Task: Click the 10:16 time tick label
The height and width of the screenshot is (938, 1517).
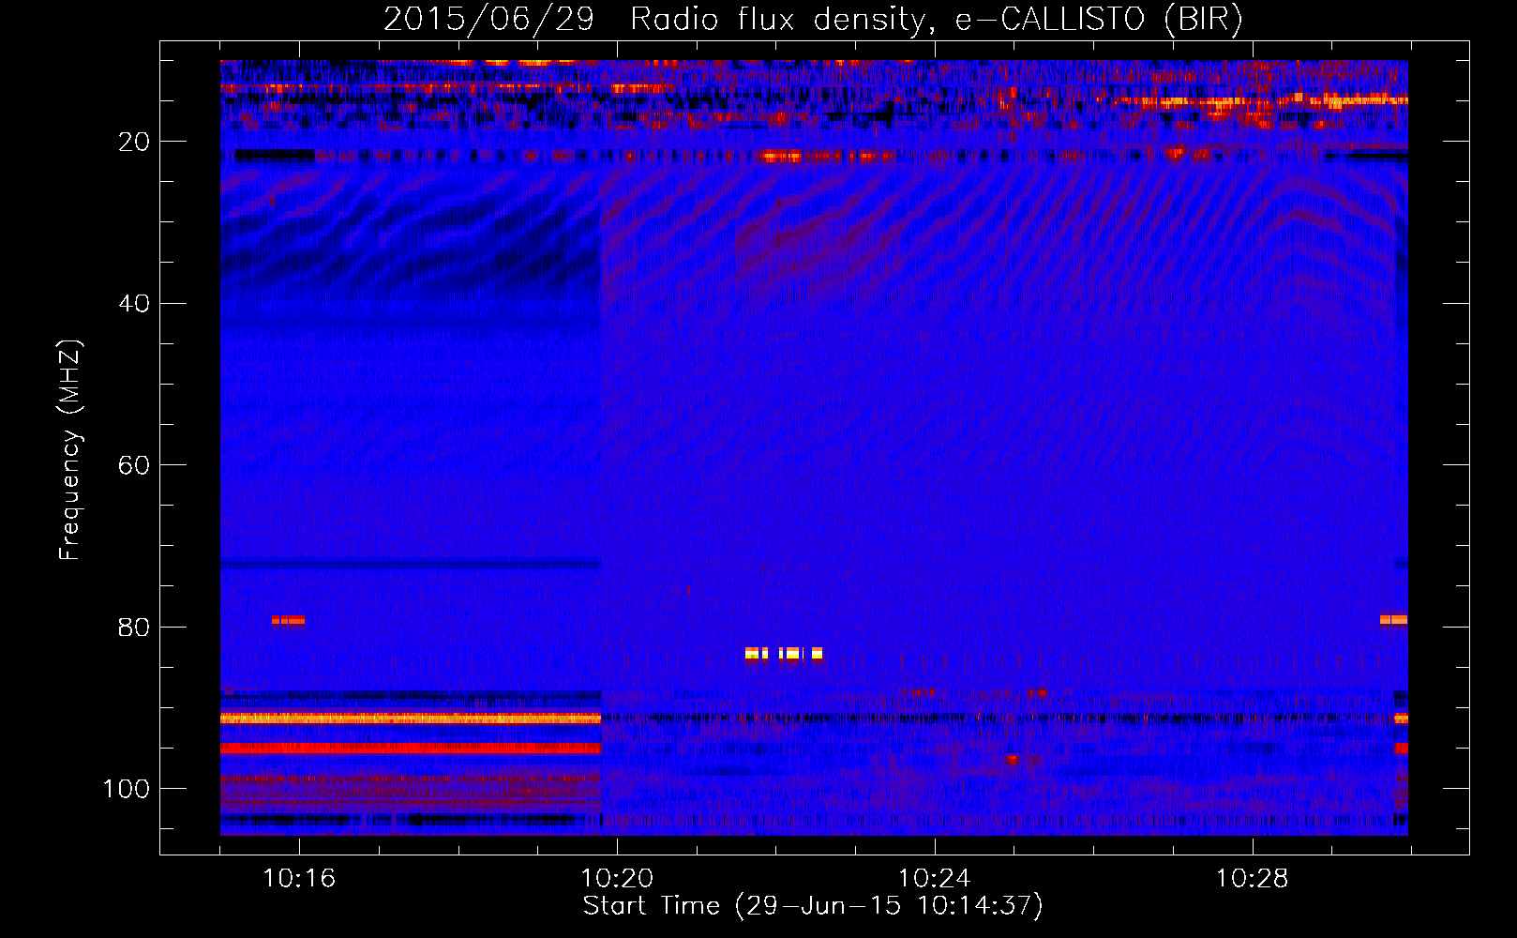Action: (x=299, y=878)
